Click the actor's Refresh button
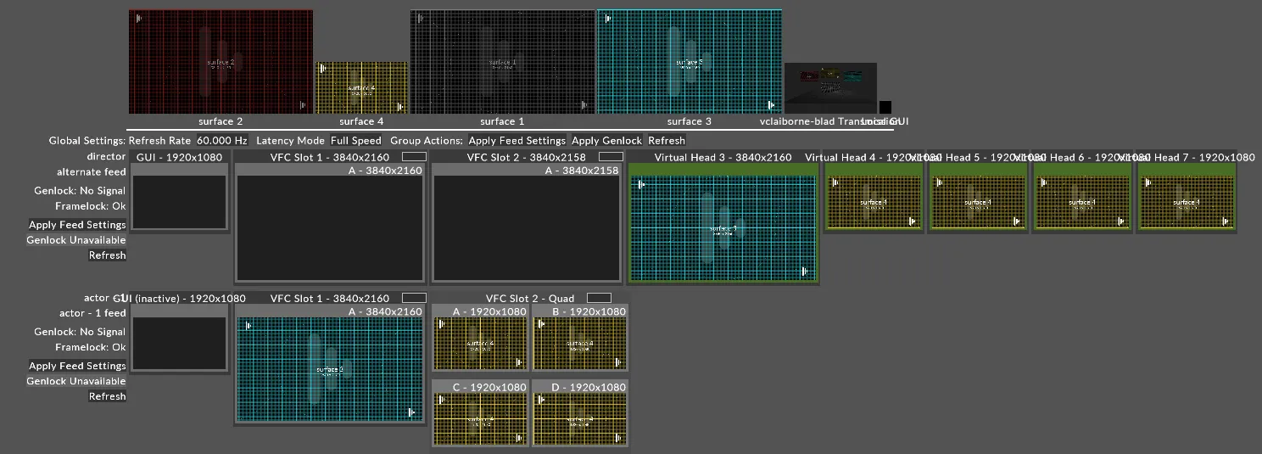This screenshot has height=454, width=1262. [x=107, y=396]
